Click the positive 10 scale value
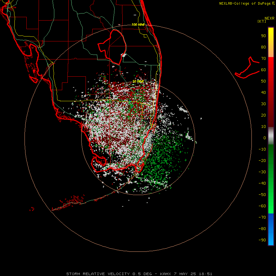This screenshot has width=276, height=276. pos(263,127)
